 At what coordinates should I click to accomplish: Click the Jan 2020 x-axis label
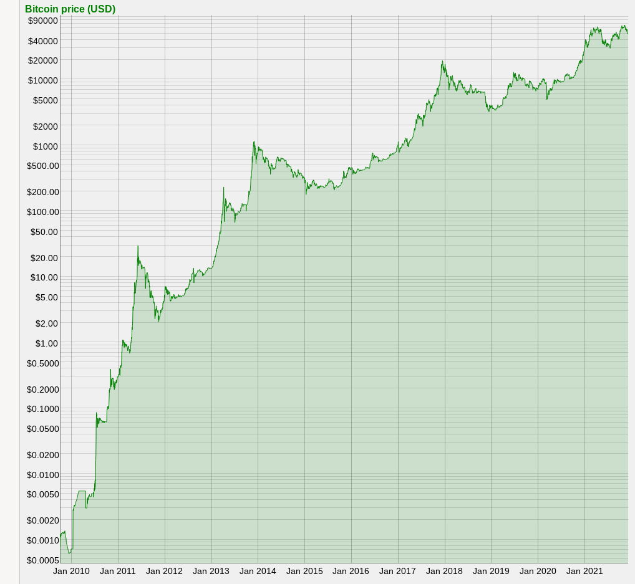pos(538,572)
